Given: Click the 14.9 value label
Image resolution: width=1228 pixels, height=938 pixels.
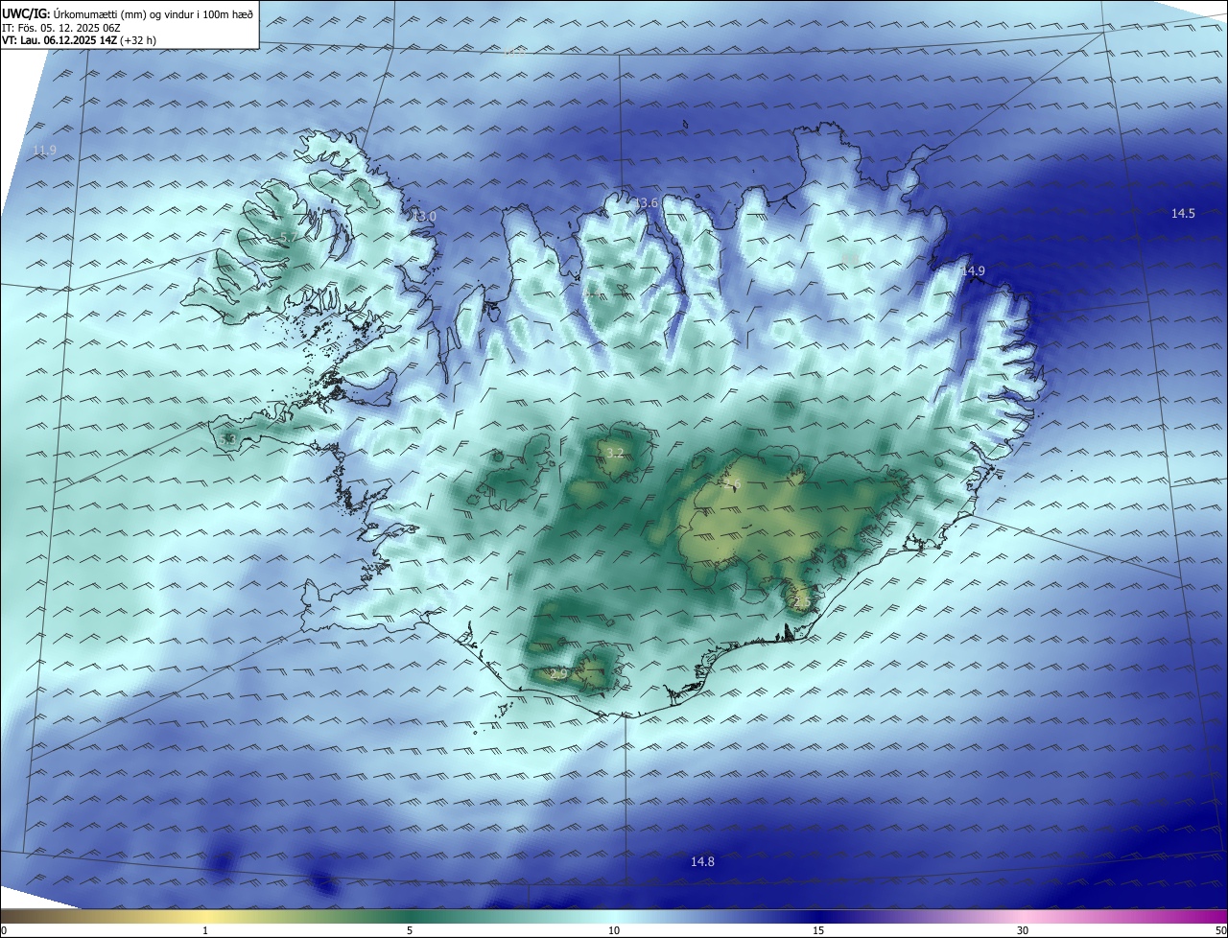Looking at the screenshot, I should [973, 271].
